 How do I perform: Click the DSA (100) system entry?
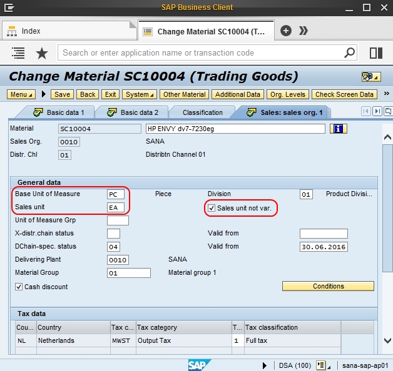tap(295, 365)
